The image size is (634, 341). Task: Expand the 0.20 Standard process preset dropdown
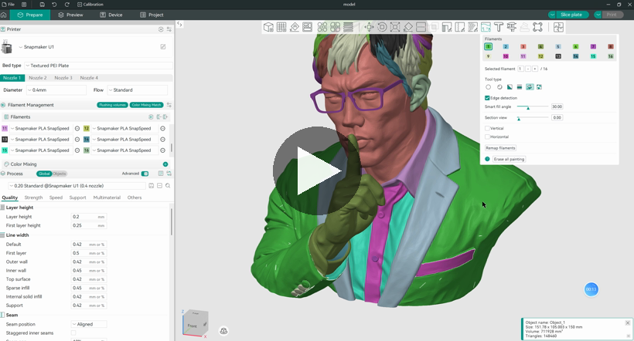pyautogui.click(x=77, y=186)
